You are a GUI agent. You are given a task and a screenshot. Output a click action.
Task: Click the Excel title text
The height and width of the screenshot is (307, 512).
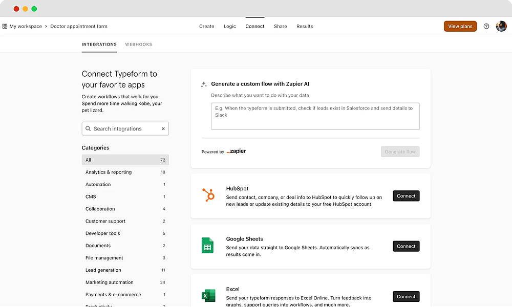(x=232, y=289)
